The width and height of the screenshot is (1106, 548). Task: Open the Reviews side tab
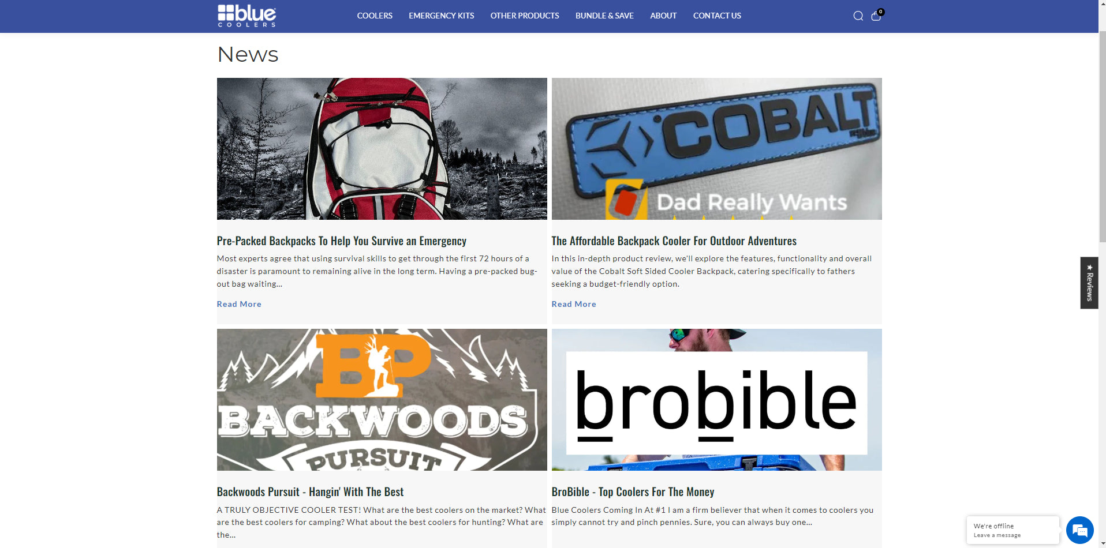(x=1089, y=283)
